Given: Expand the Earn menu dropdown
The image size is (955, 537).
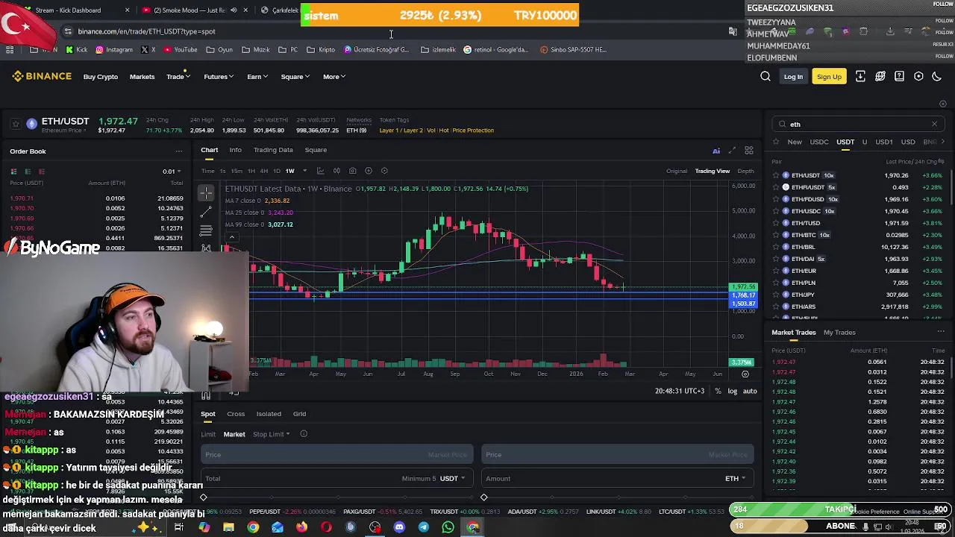Looking at the screenshot, I should [x=257, y=77].
